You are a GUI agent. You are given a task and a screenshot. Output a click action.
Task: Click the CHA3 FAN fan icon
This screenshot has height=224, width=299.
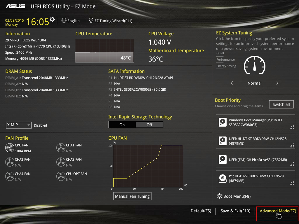pos(61,162)
